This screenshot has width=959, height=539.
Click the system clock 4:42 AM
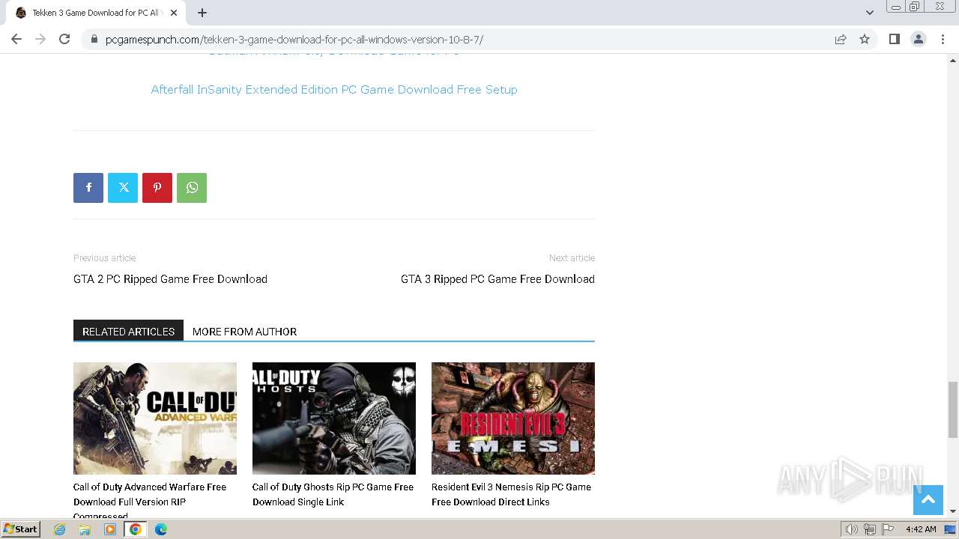(921, 529)
